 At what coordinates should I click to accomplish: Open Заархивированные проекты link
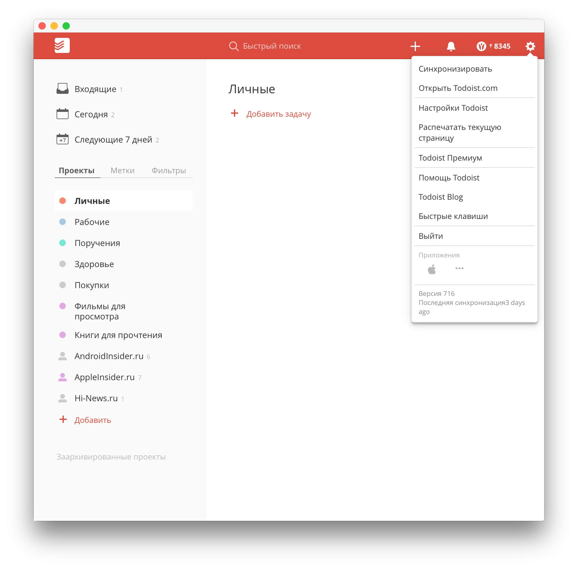(x=111, y=457)
